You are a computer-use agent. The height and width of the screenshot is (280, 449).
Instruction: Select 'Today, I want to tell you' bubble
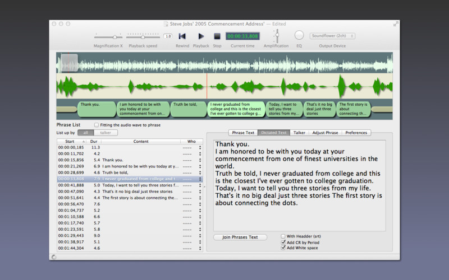tap(284, 109)
